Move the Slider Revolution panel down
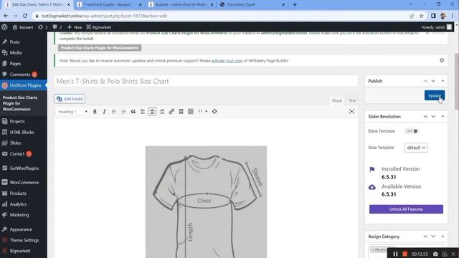The width and height of the screenshot is (459, 258). click(433, 116)
